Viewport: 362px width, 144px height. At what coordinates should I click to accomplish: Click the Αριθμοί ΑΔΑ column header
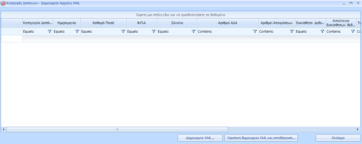228,23
